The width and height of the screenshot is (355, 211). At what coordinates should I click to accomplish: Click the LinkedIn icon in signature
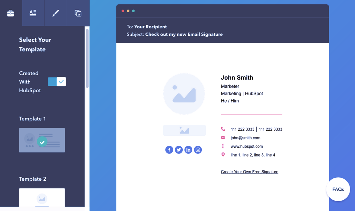click(x=188, y=150)
